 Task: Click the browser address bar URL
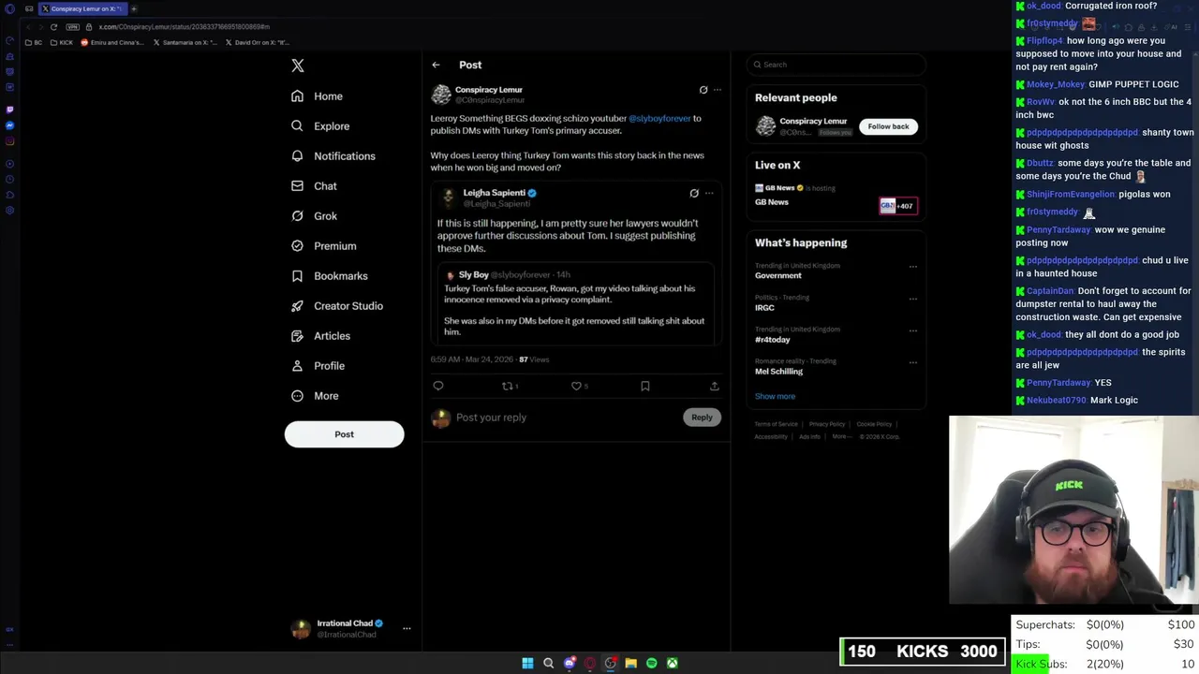184,27
